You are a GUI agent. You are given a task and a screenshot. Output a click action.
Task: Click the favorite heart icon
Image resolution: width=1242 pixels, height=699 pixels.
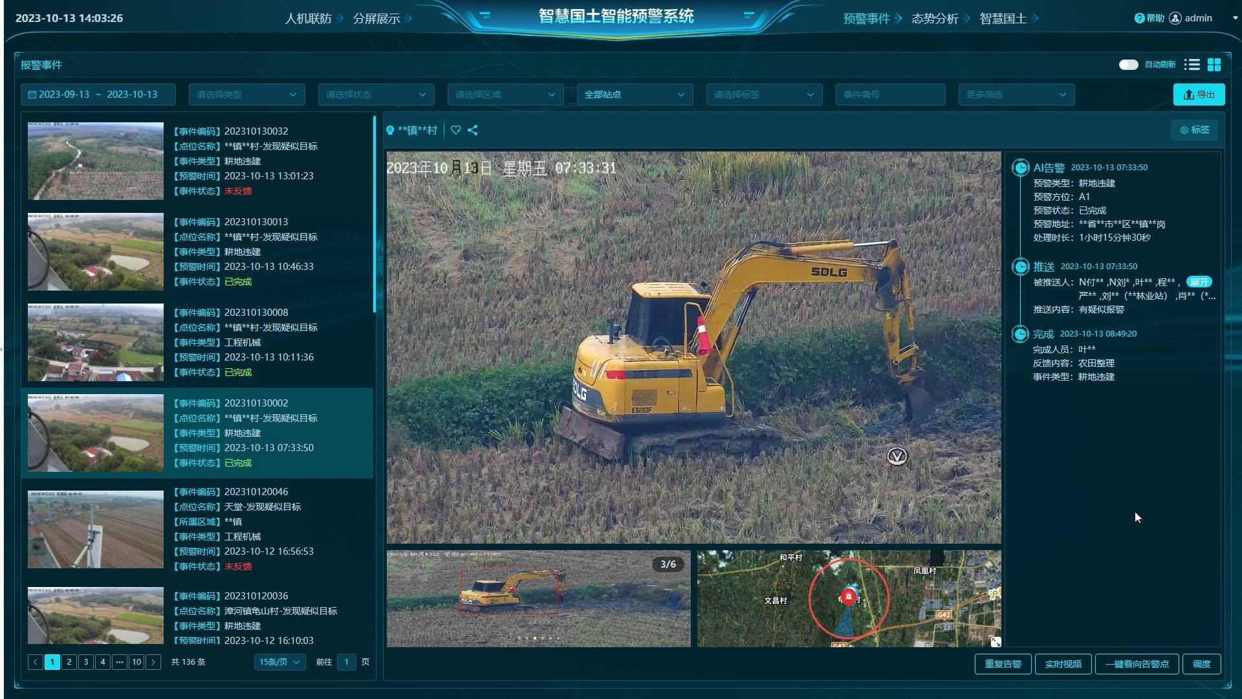click(x=456, y=130)
